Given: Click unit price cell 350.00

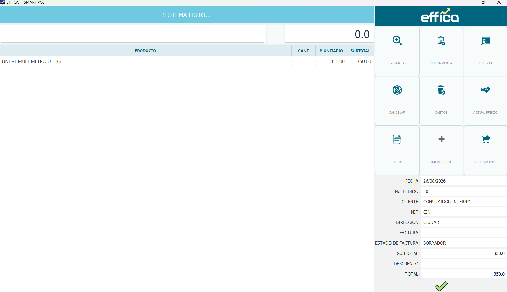Looking at the screenshot, I should tap(331, 61).
